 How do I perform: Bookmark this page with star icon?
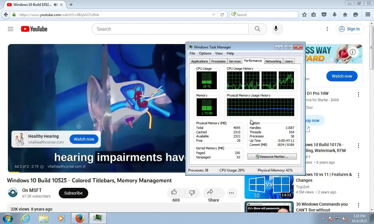click(304, 15)
